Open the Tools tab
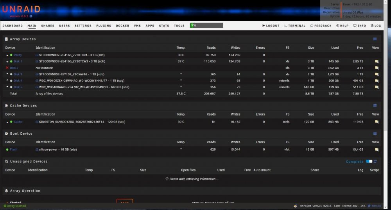The image size is (391, 210). pos(179,26)
